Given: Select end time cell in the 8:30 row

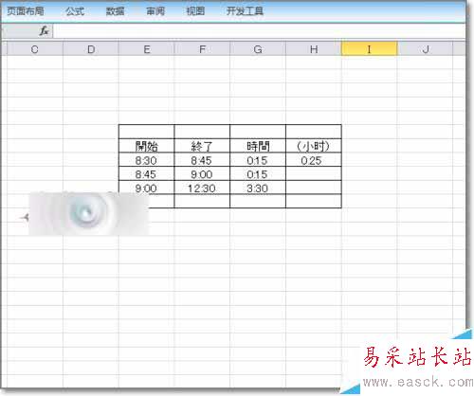Looking at the screenshot, I should tap(202, 160).
